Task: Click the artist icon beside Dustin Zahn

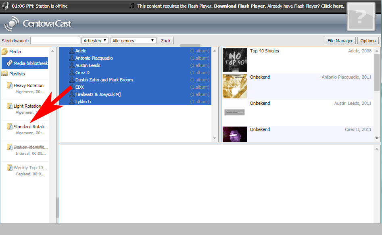Action: tap(72, 80)
